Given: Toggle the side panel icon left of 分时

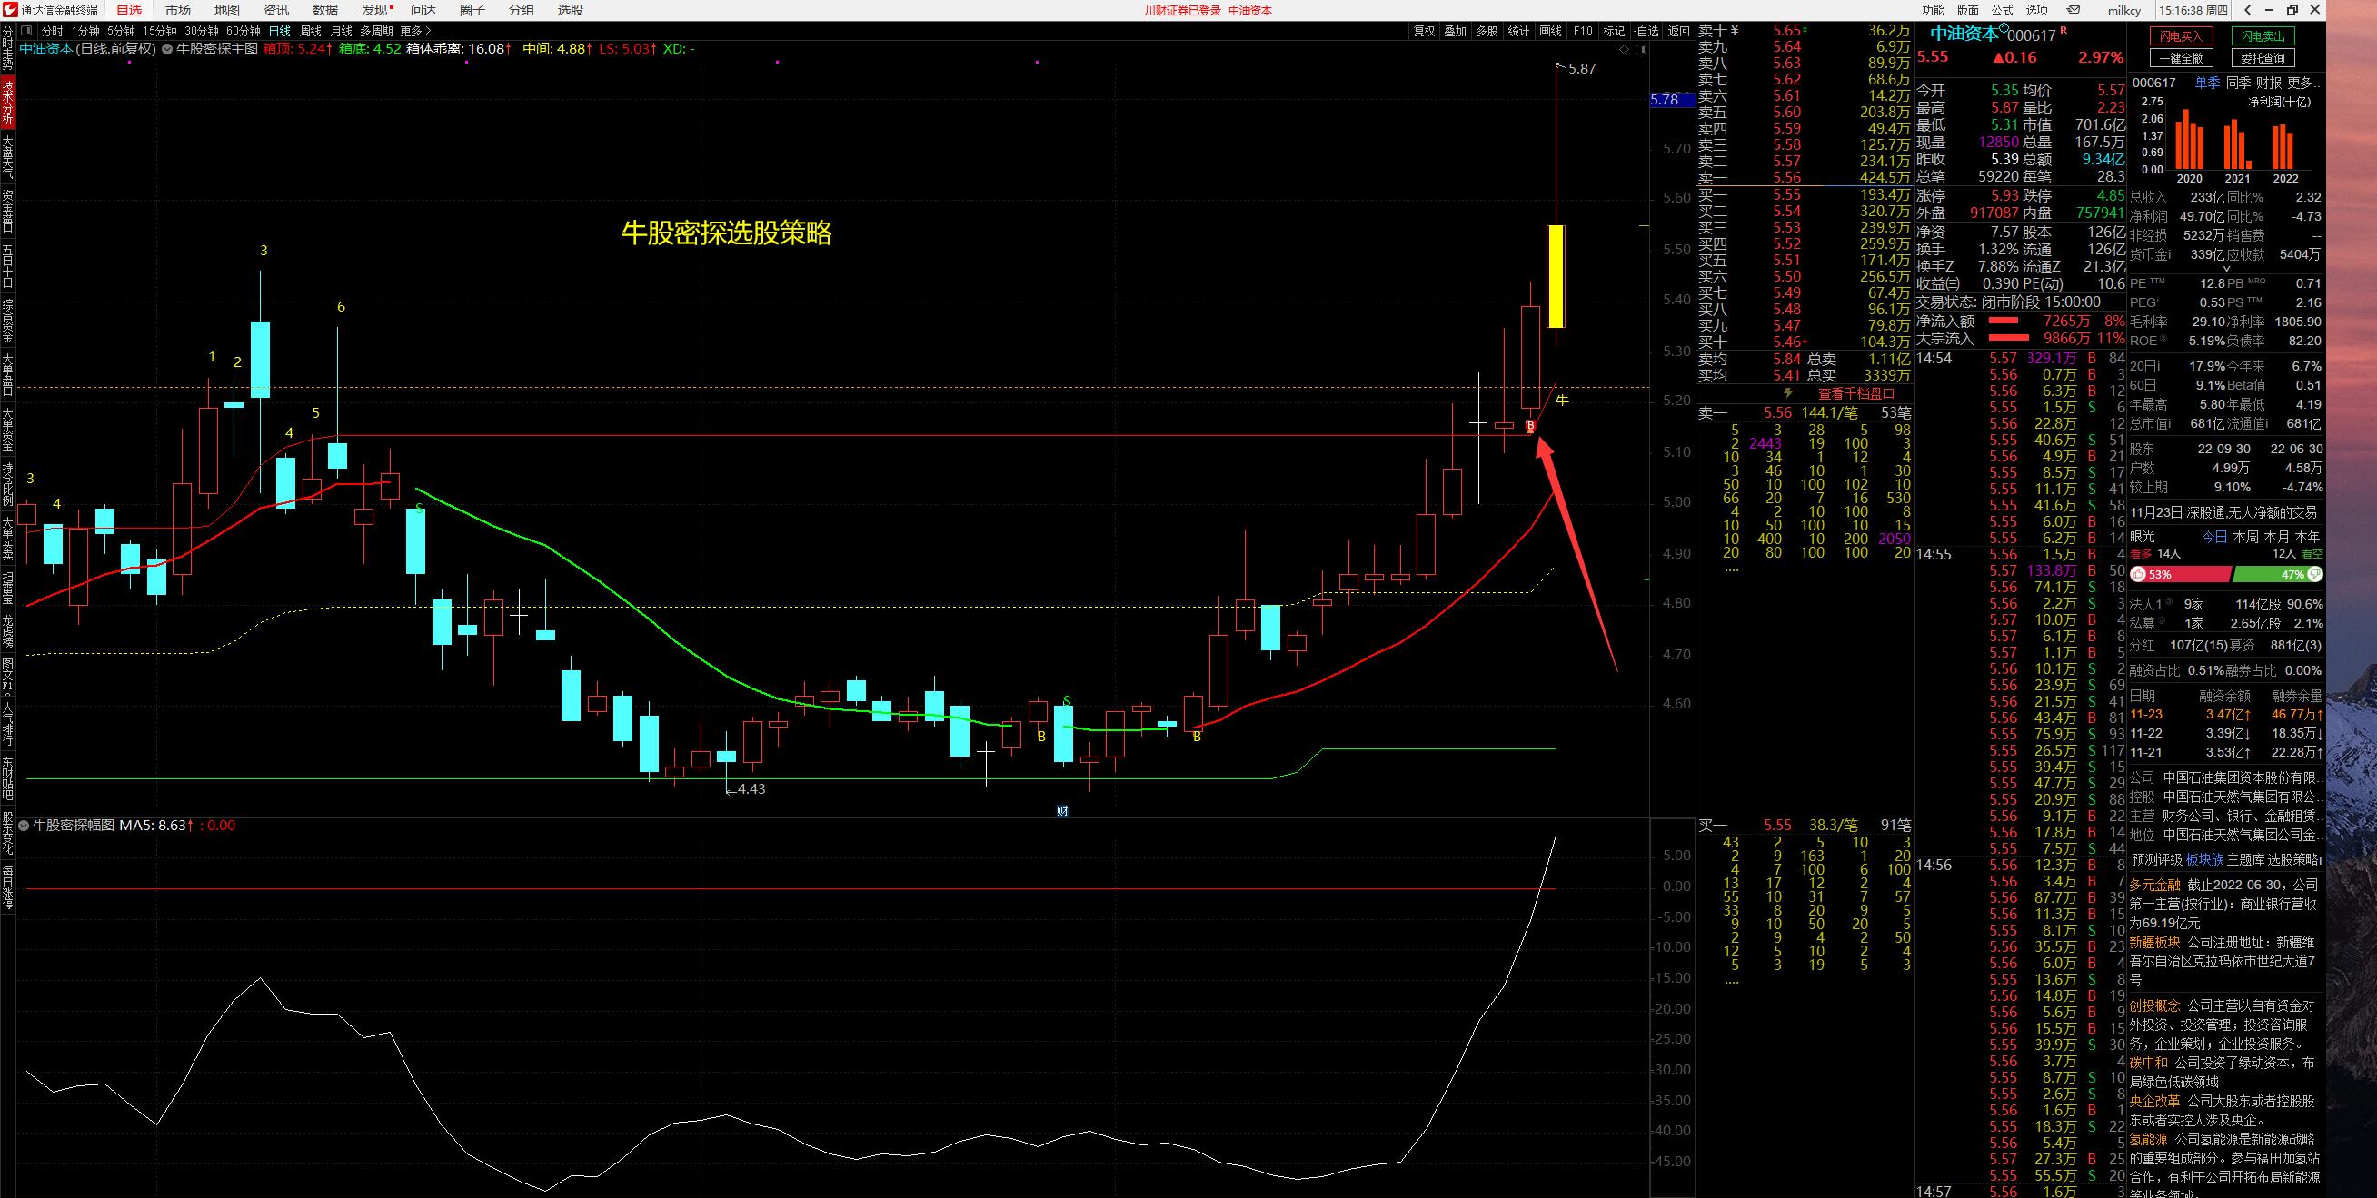Looking at the screenshot, I should pos(26,31).
